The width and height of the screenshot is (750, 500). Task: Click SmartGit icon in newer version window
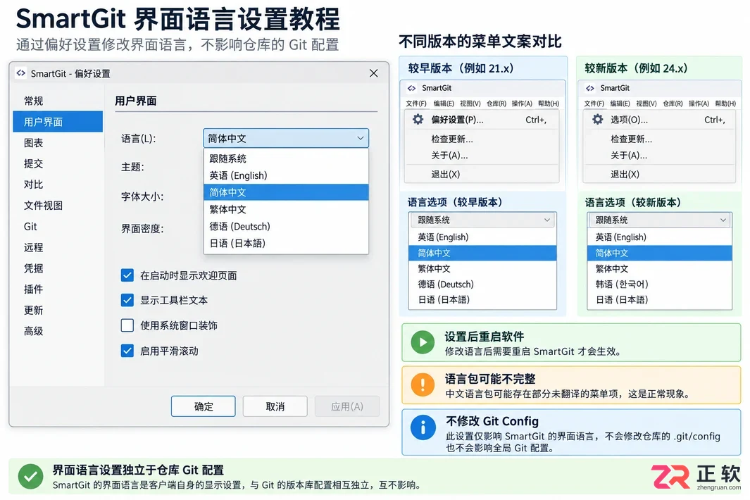[589, 88]
